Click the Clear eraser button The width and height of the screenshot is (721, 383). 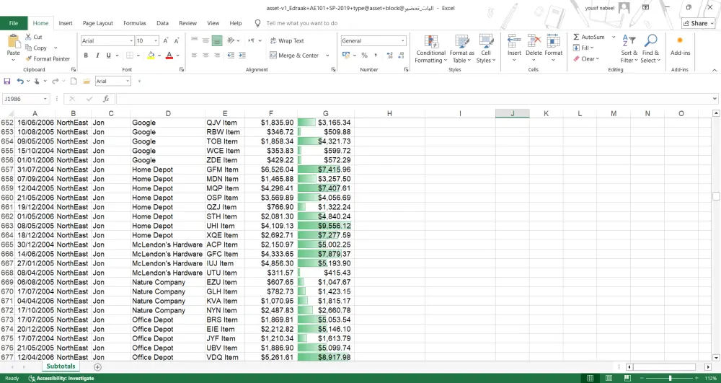586,59
